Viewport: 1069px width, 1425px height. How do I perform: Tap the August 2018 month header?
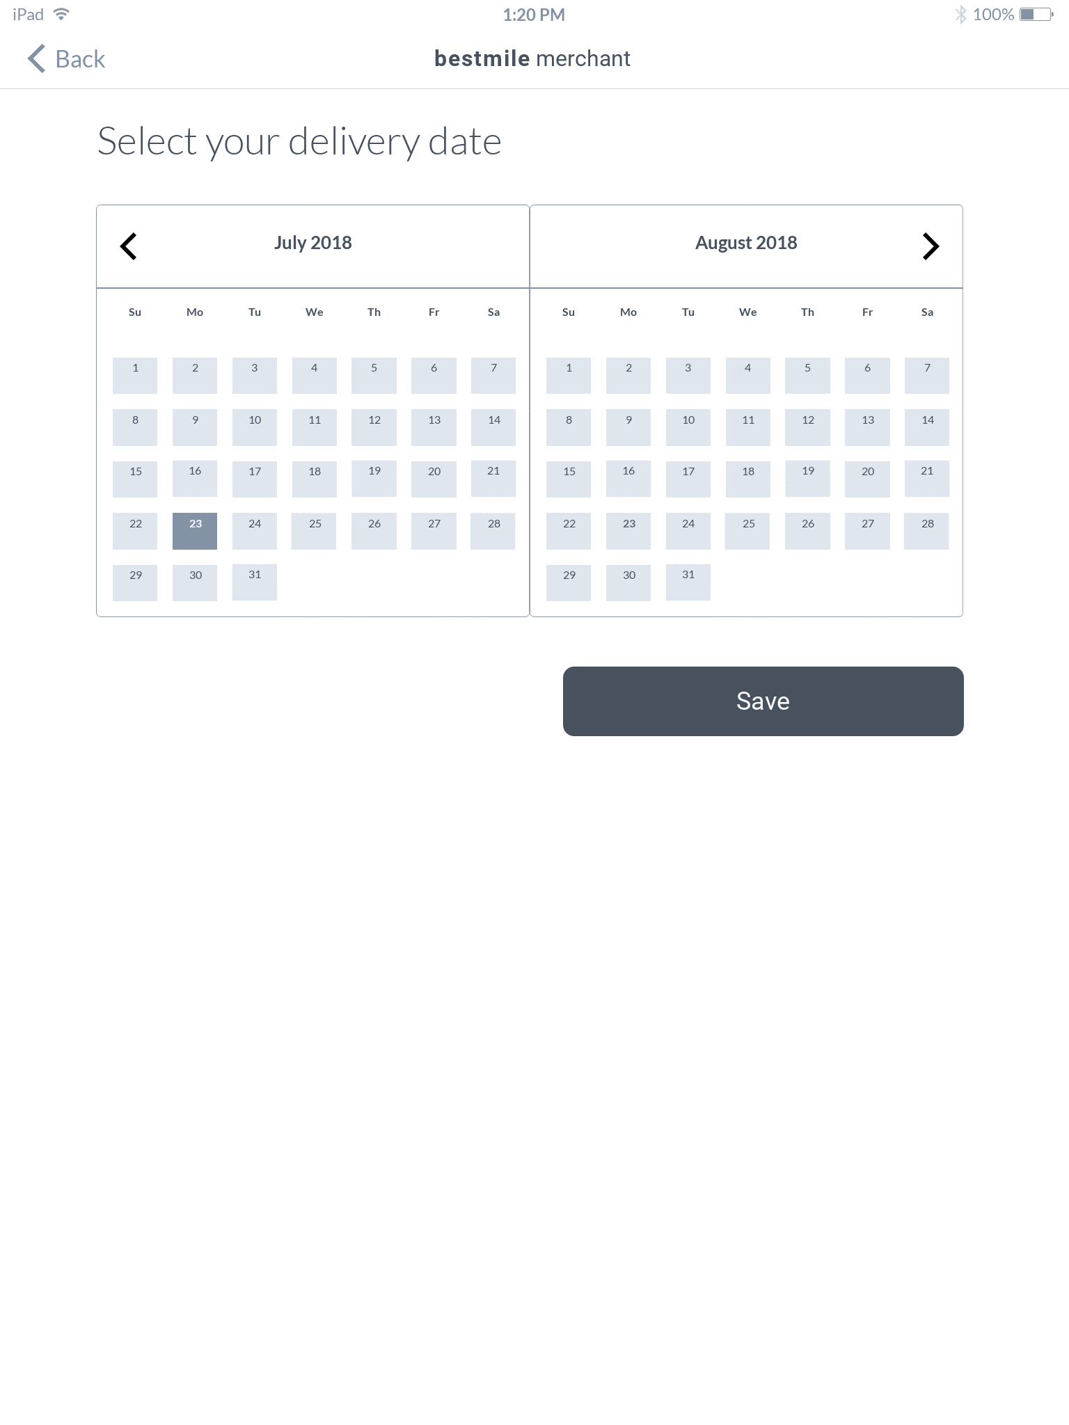click(x=746, y=243)
